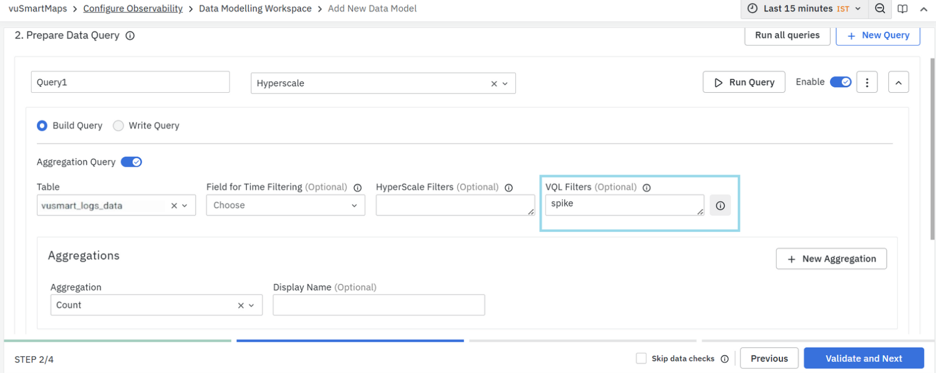
Task: Open the Field for Time Filtering dropdown
Action: pos(285,206)
